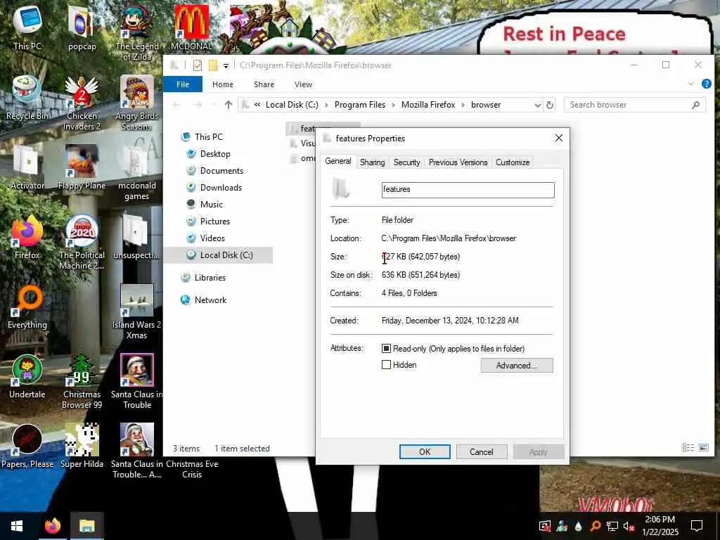The image size is (720, 540).
Task: Click the Windows Start button
Action: coord(17,526)
